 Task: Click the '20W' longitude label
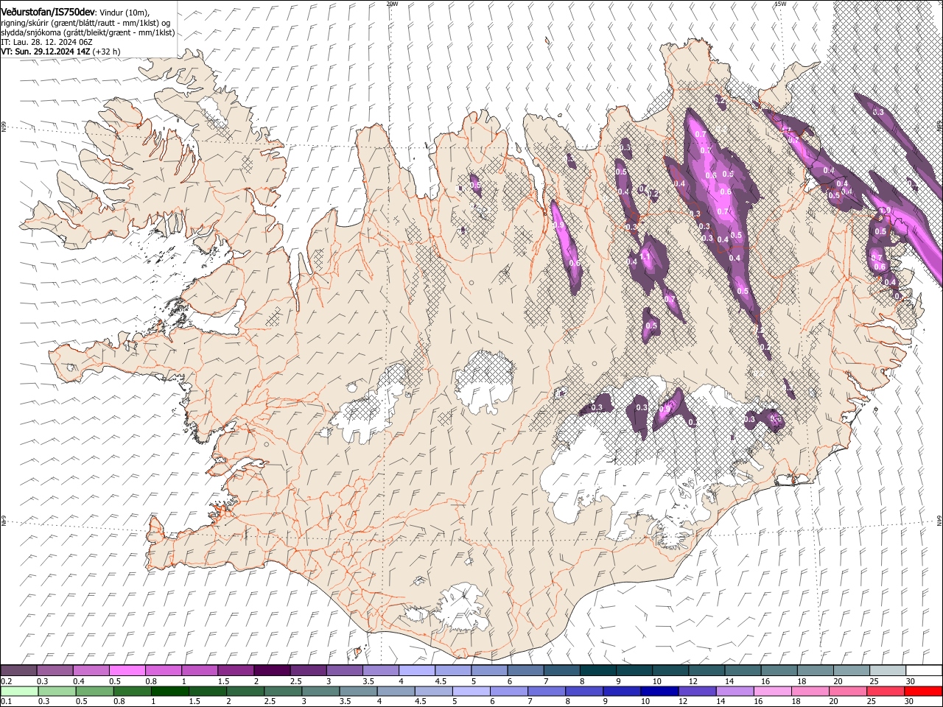[392, 4]
